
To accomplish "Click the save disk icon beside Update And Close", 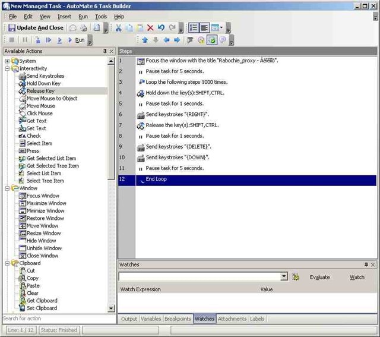I will [x=12, y=28].
